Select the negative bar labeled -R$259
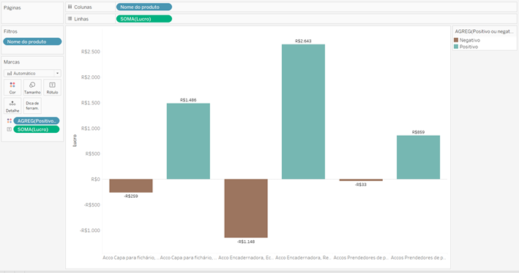The height and width of the screenshot is (273, 519). (x=131, y=186)
